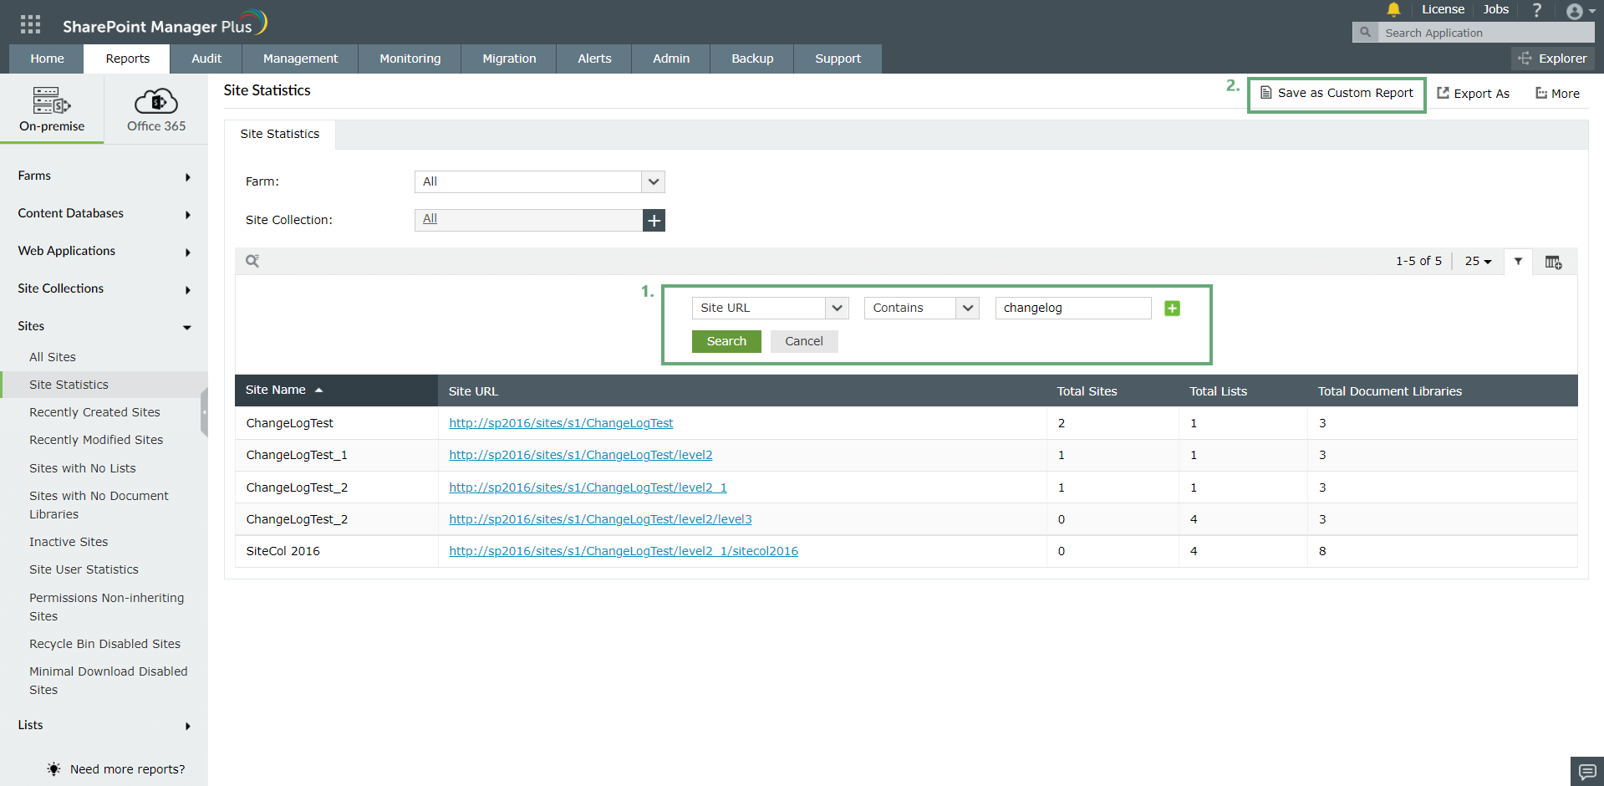
Task: Click the user account avatar icon
Action: point(1576,11)
